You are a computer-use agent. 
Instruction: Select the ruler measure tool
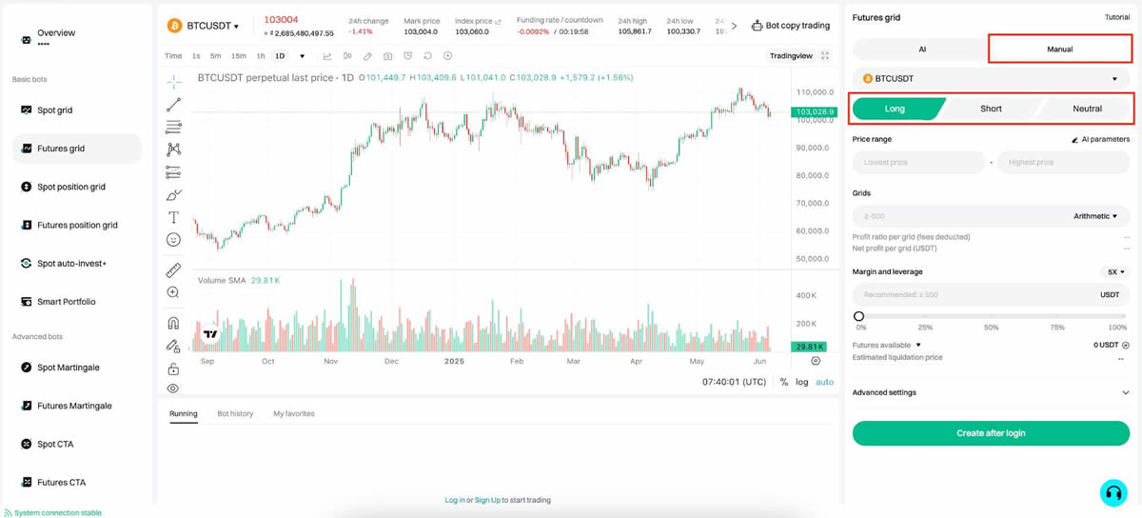(x=173, y=271)
